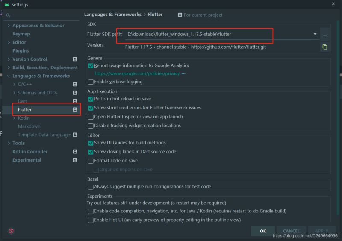Select Keymap in settings tree

pyautogui.click(x=21, y=34)
